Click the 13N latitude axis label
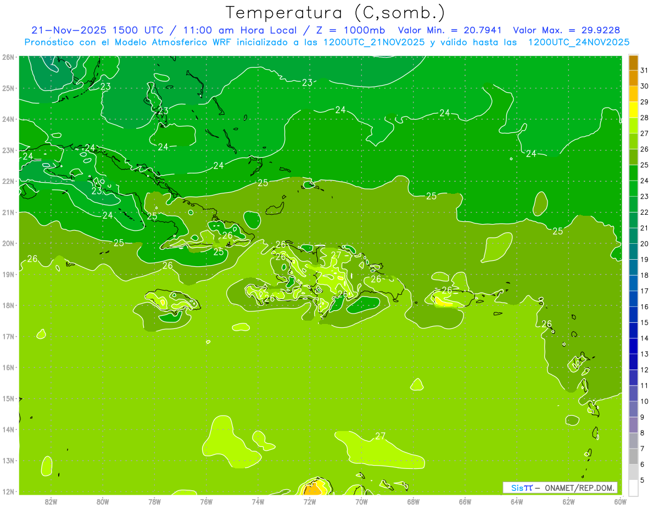 coord(8,460)
